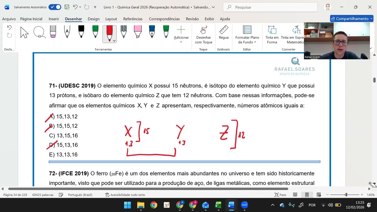Click Tinta em Expressão Matemática

[292, 35]
